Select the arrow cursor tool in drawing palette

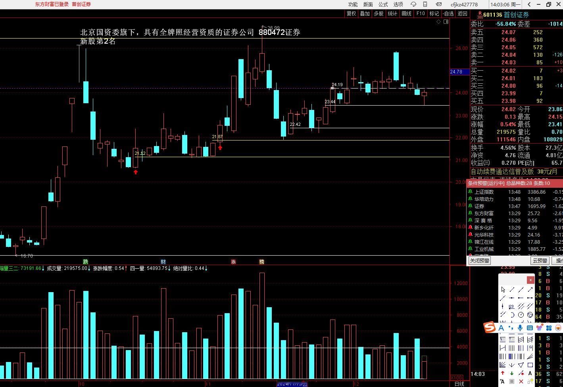click(503, 289)
